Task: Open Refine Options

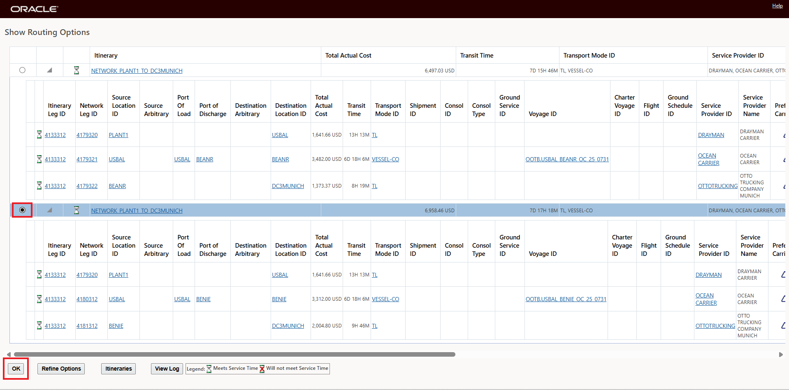Action: [60, 369]
